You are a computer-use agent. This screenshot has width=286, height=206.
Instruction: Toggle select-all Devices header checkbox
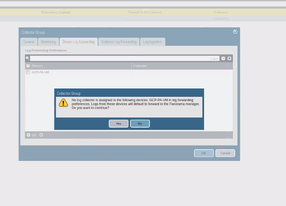(x=28, y=66)
